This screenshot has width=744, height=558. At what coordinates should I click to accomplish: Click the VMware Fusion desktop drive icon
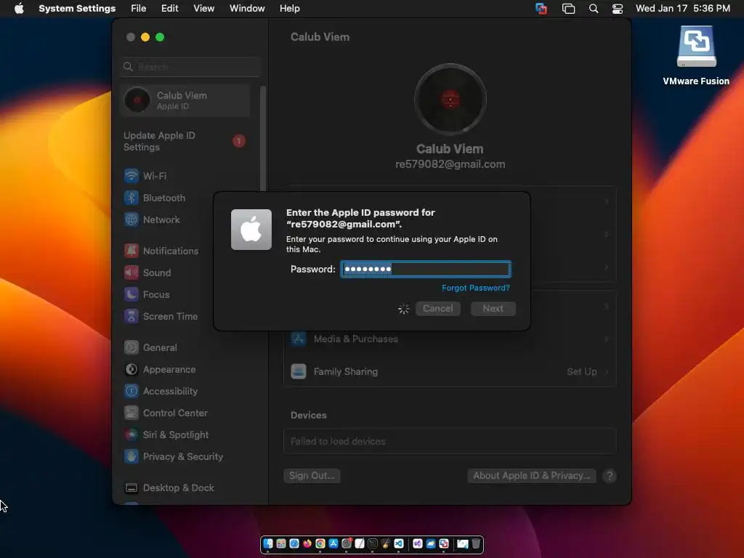[x=696, y=46]
